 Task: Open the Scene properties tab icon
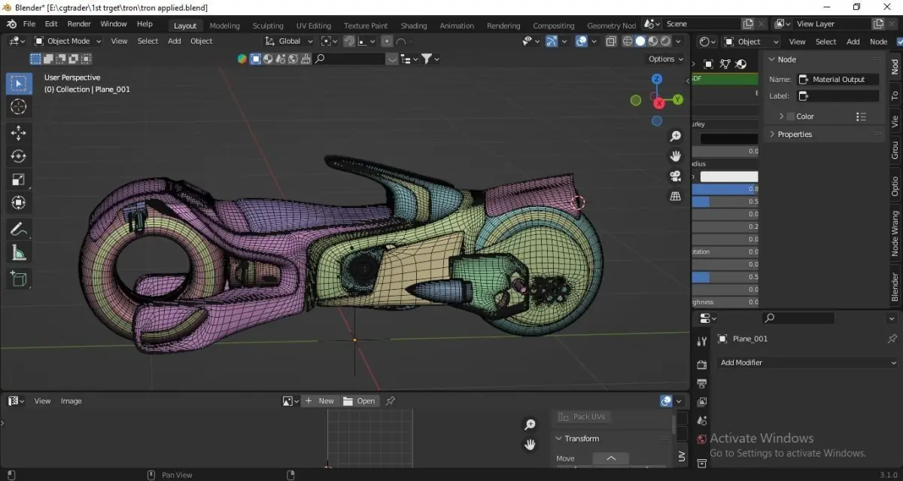coord(701,421)
